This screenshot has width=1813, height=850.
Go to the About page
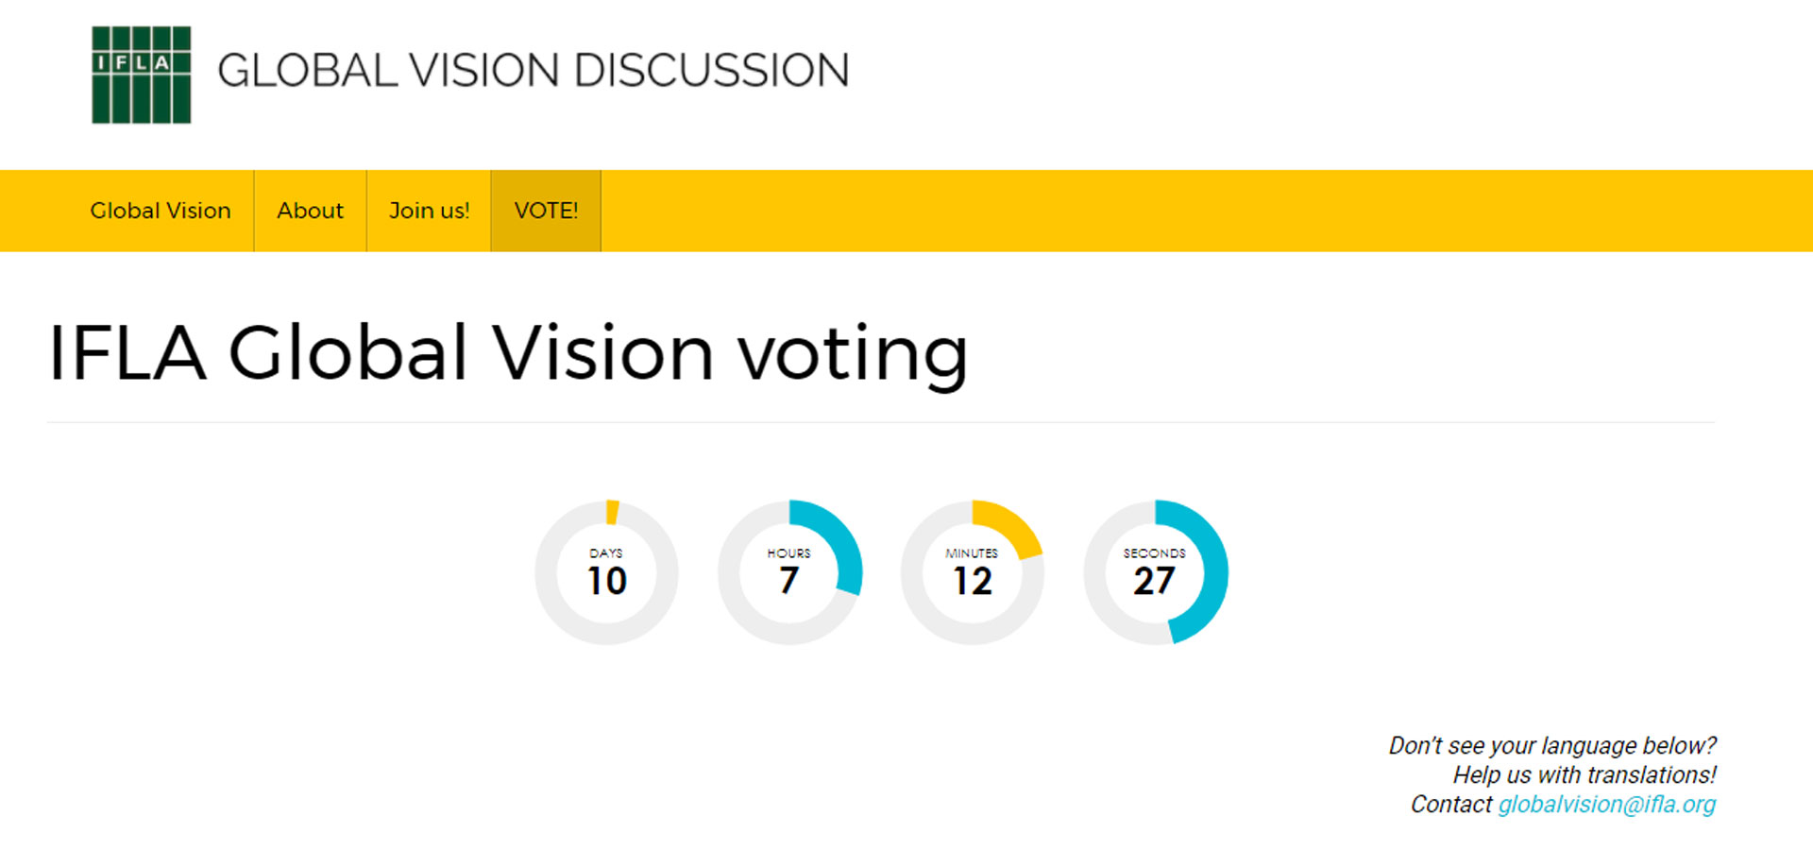[x=310, y=211]
